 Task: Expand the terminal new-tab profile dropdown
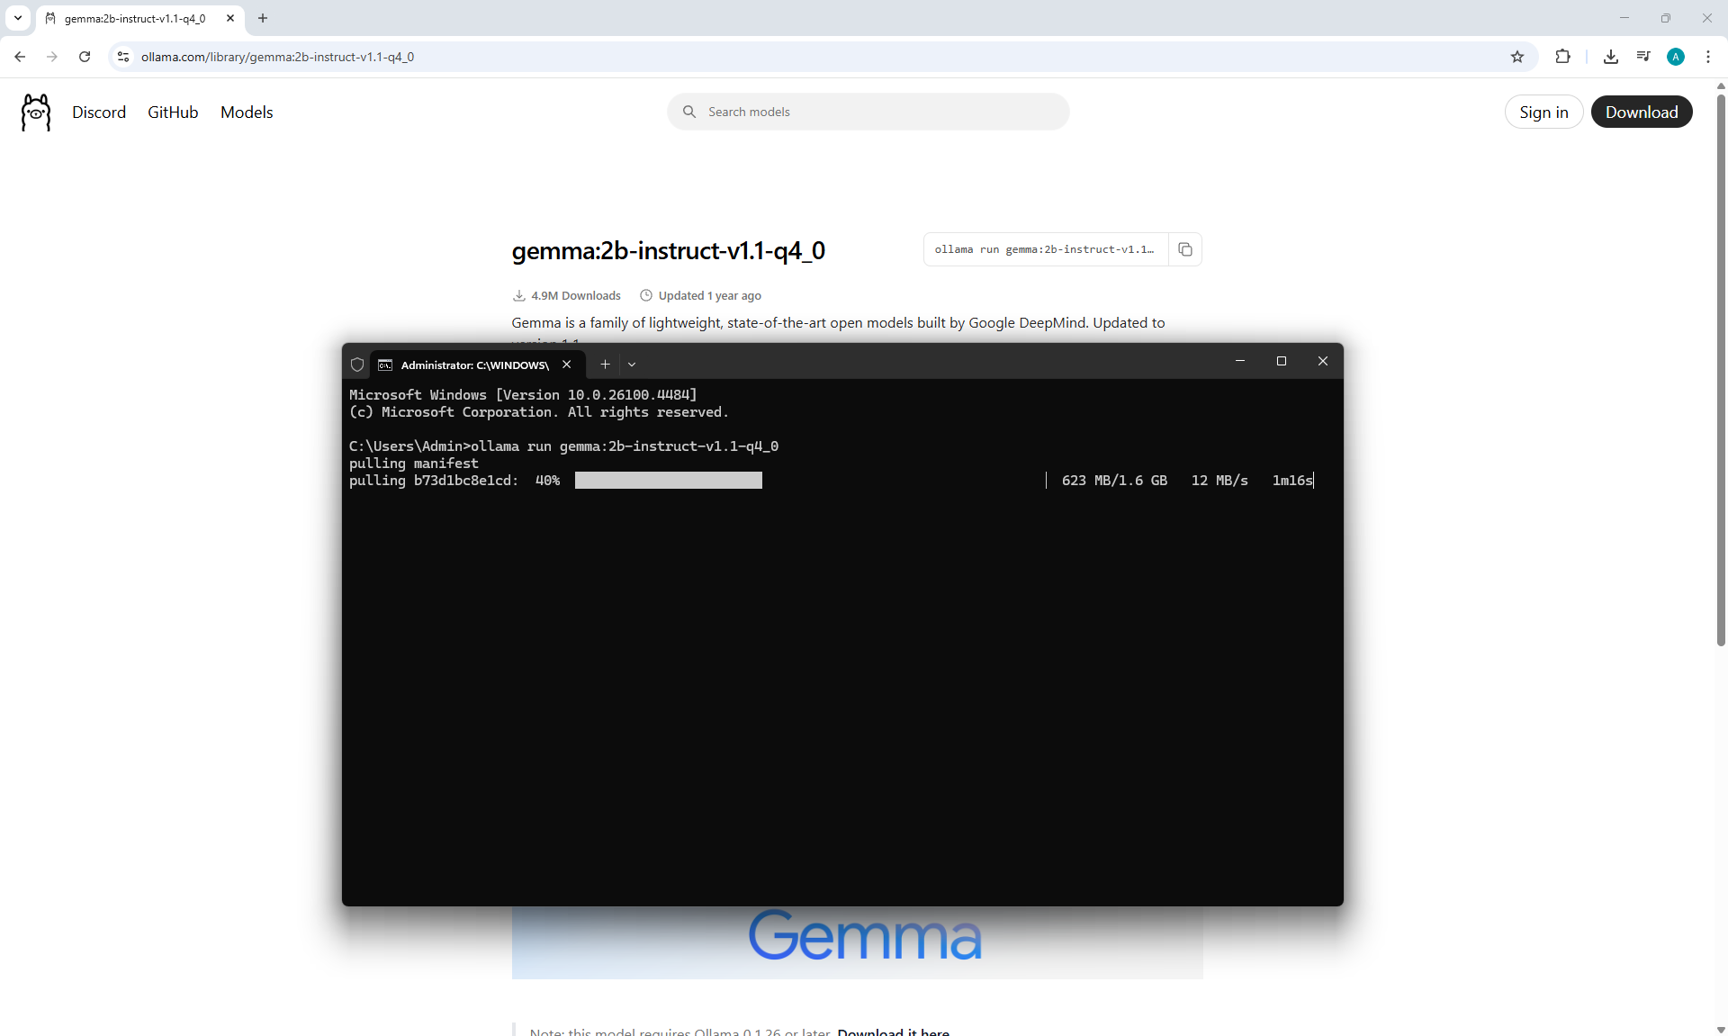point(632,365)
